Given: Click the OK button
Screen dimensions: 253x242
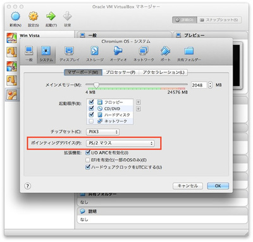Looking at the screenshot, I should 218,186.
